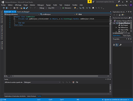Screen dimensions: 133x101
Task: Open the Any CPU platform dropdown
Action: (x=55, y=8)
